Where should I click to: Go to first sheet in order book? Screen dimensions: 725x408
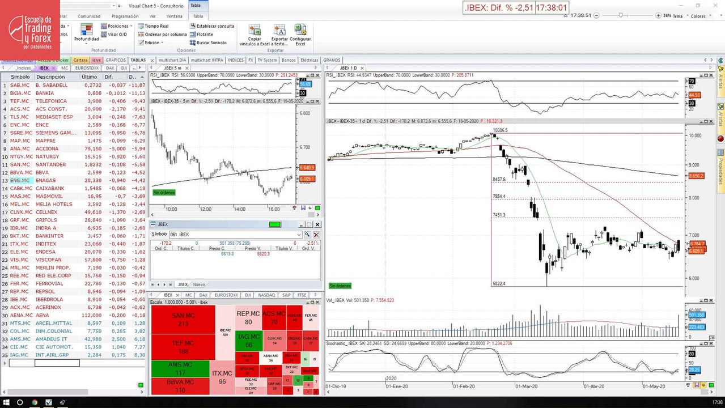pyautogui.click(x=152, y=284)
